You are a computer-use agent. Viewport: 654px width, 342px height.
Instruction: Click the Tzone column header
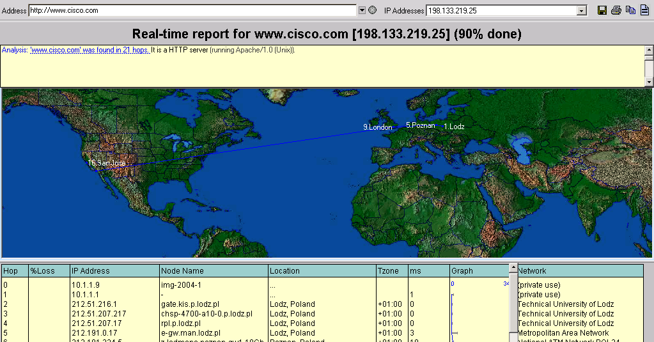392,270
